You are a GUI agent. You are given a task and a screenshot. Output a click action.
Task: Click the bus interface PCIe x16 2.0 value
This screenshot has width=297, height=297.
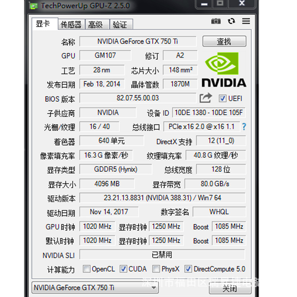[202, 127]
